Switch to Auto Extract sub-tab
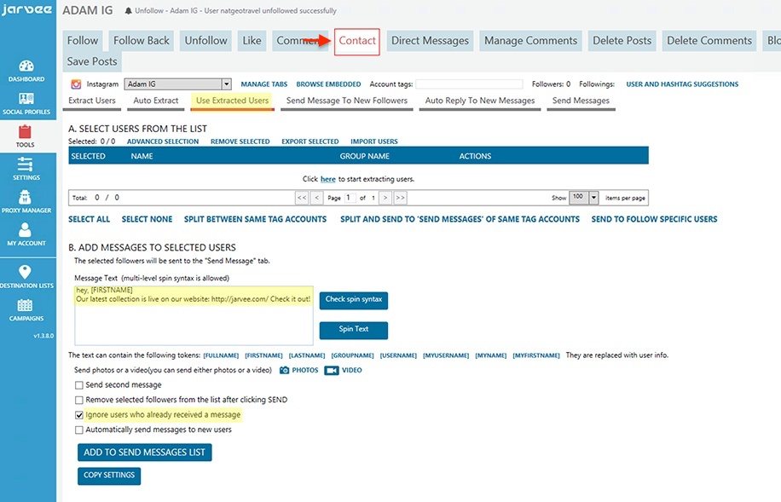The image size is (781, 502). click(156, 101)
